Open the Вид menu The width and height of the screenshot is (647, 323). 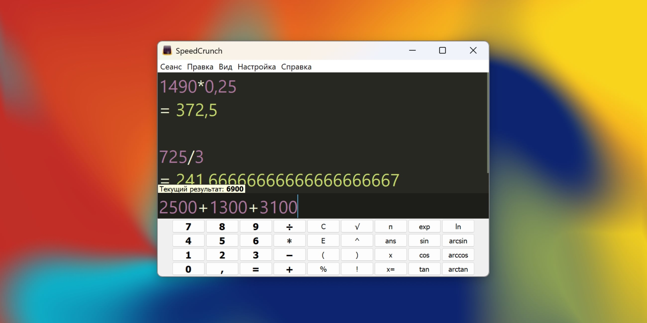226,67
